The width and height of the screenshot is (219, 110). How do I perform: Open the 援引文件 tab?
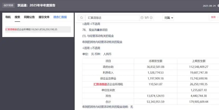coord(44,17)
